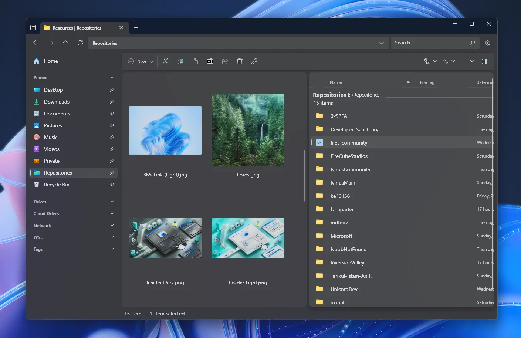Click the Copy icon in toolbar
This screenshot has height=338, width=521.
pos(180,61)
